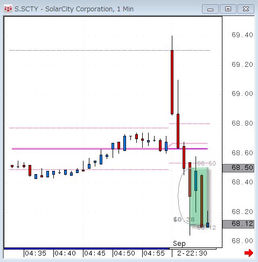Viewport: 258px width, 262px height.
Task: Click the 04:35 time axis label
Action: (x=36, y=253)
